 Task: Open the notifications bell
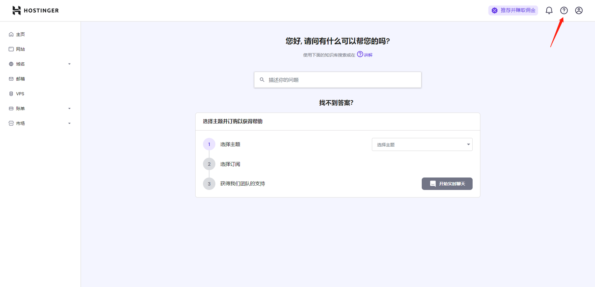tap(549, 10)
